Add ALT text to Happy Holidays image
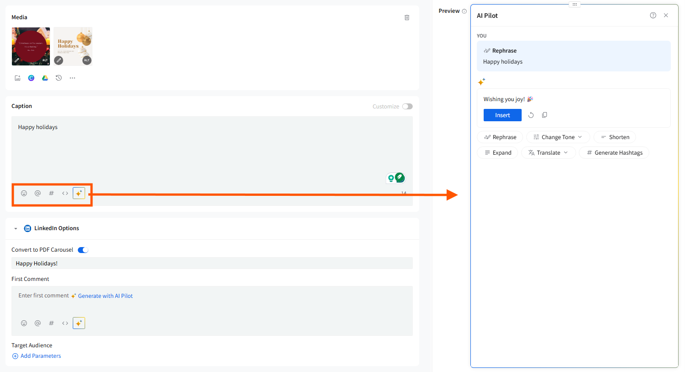Image resolution: width=685 pixels, height=372 pixels. [x=86, y=60]
